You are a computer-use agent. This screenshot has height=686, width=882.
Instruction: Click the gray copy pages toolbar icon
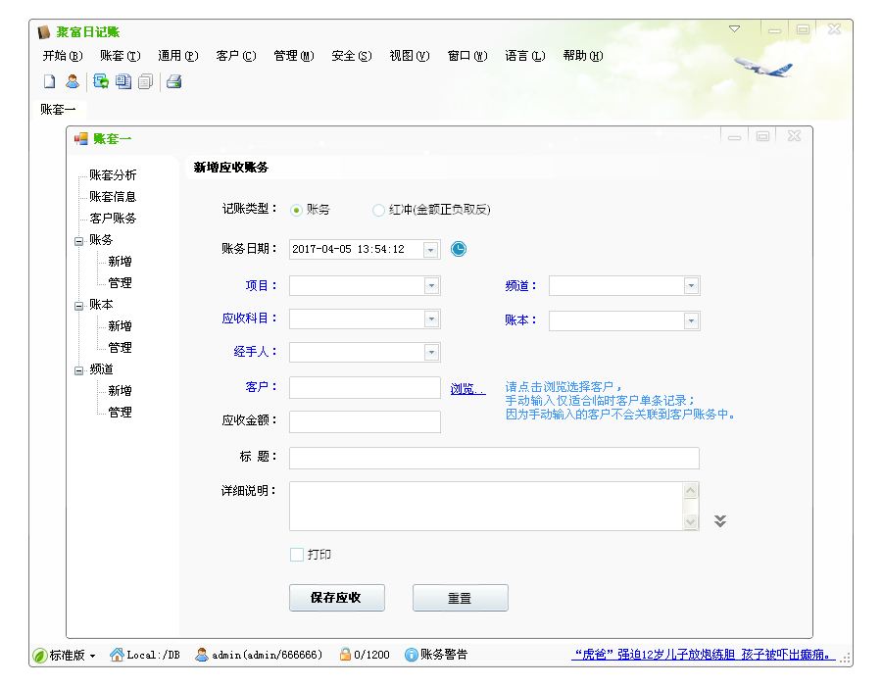click(x=146, y=81)
